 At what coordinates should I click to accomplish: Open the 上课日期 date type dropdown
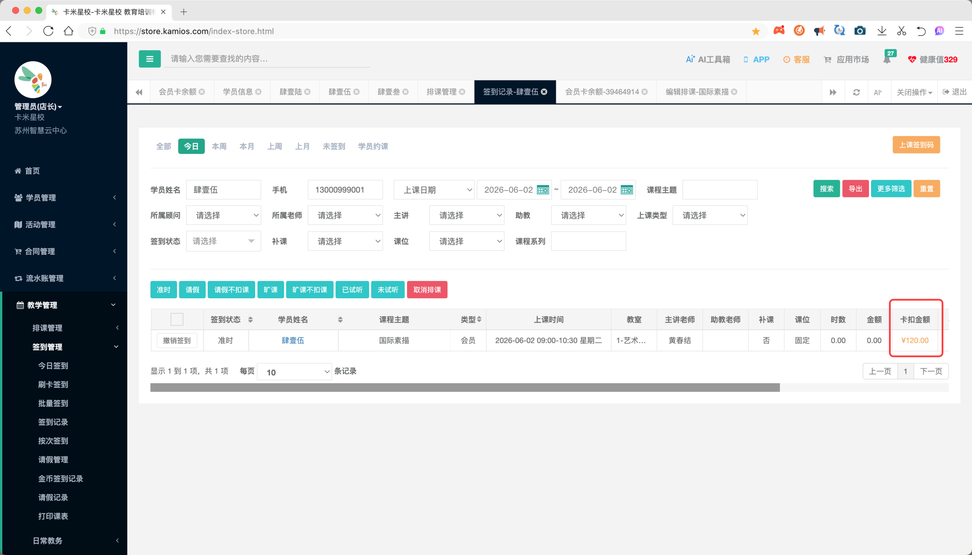coord(434,190)
